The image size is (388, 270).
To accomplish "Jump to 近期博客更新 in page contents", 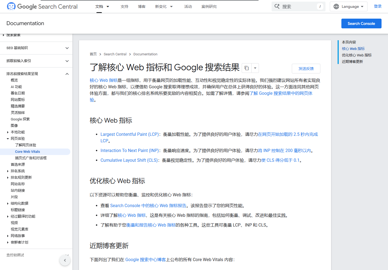I will (x=352, y=62).
